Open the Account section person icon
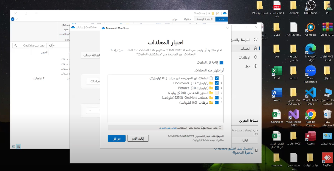This screenshot has height=171, width=334. coord(255,49)
